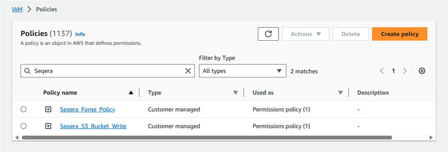Click the Type column sort triangle
Screen dimensions: 448x152
pyautogui.click(x=235, y=93)
